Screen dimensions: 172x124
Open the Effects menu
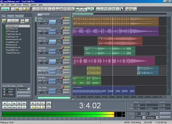pos(26,5)
